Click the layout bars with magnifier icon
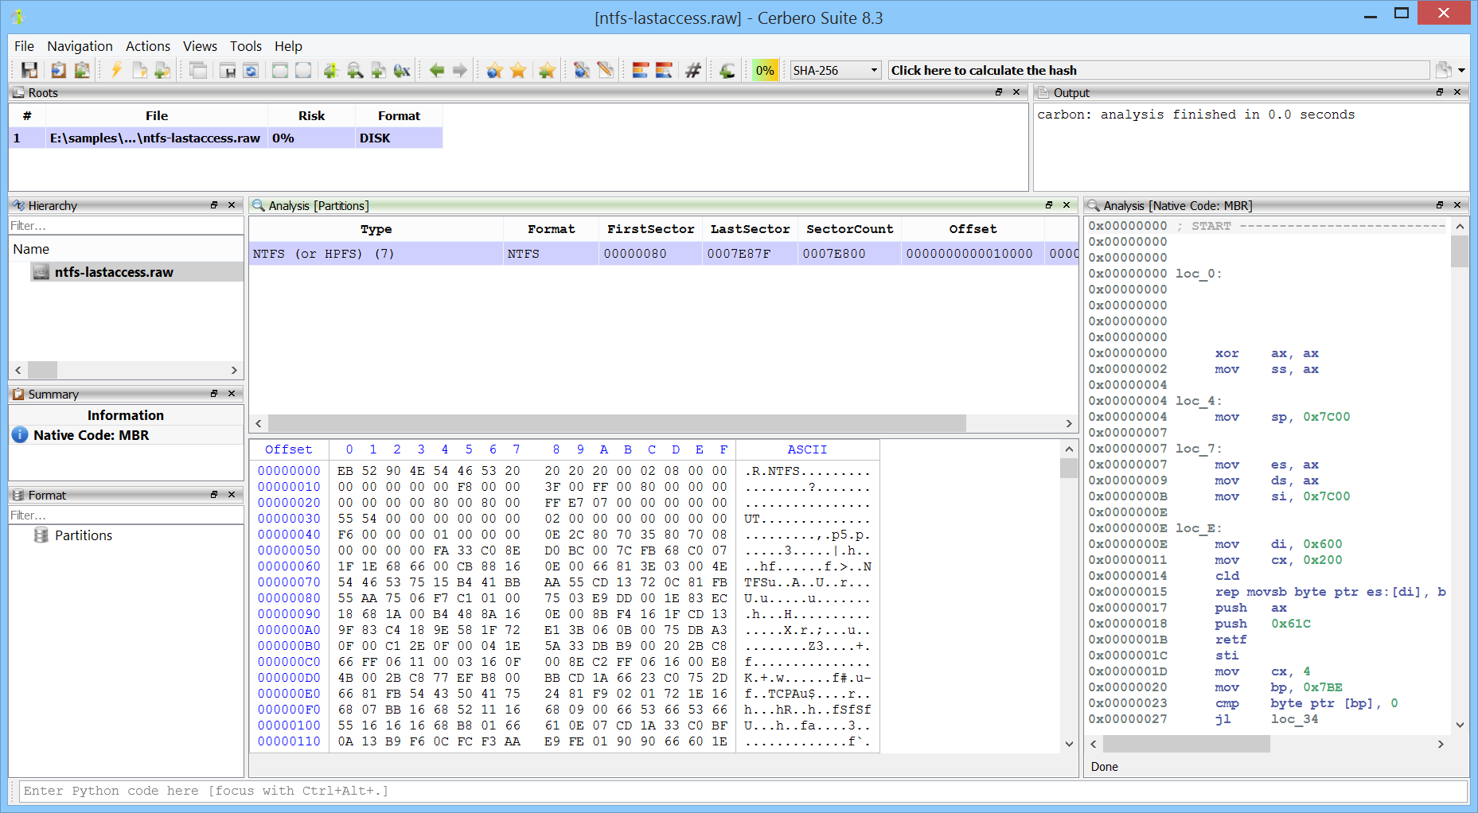 click(x=664, y=70)
